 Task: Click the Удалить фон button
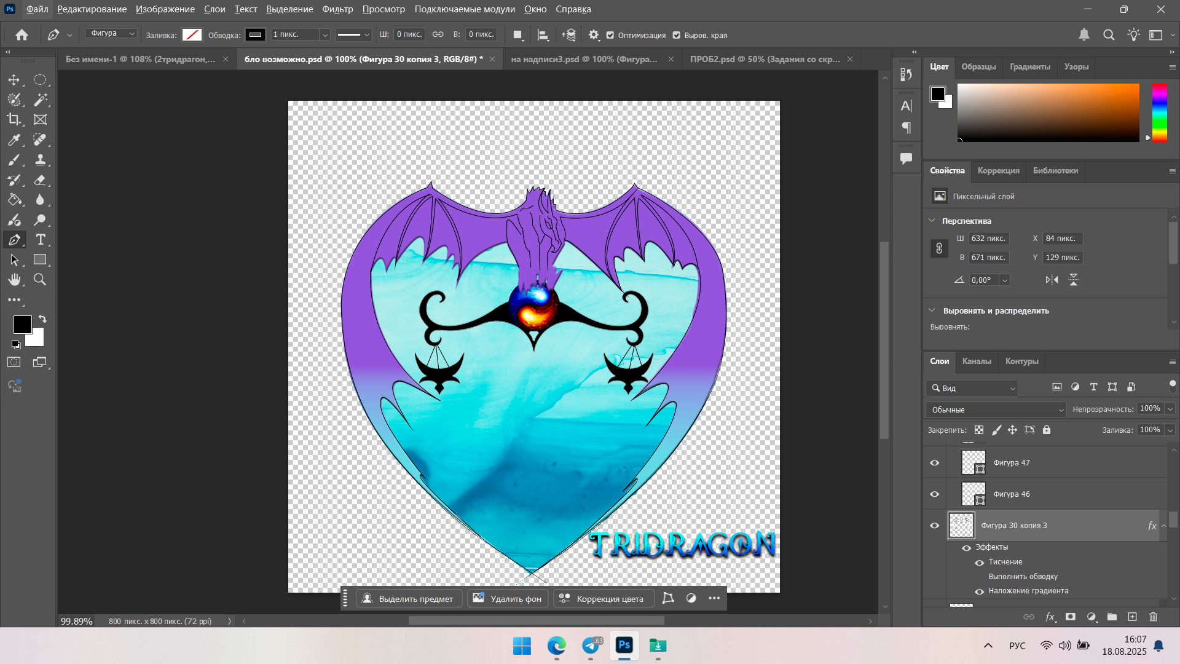(508, 598)
